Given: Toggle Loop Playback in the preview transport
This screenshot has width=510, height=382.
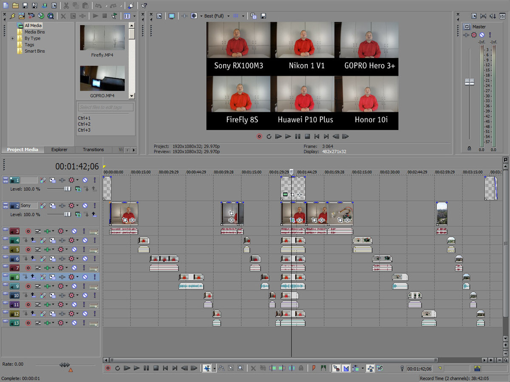Looking at the screenshot, I should click(x=269, y=136).
